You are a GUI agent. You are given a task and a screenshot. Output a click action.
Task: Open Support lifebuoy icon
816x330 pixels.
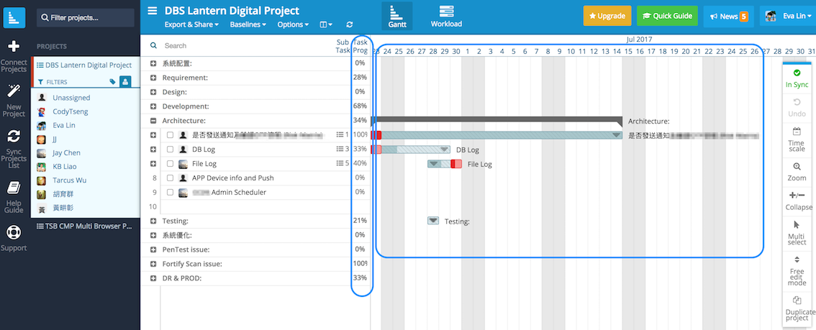pyautogui.click(x=14, y=232)
